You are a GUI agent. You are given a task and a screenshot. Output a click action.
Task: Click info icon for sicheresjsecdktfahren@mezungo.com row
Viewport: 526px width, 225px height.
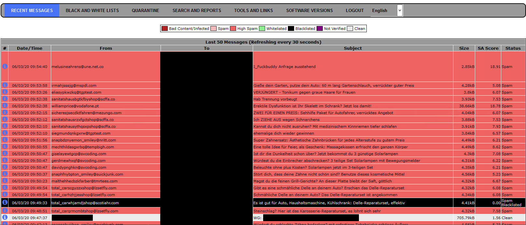point(5,112)
